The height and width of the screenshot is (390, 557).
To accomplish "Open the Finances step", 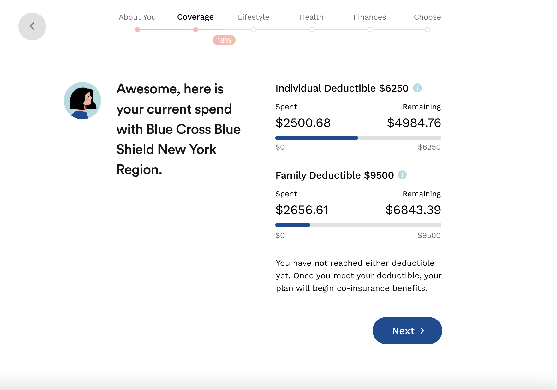I will coord(370,17).
